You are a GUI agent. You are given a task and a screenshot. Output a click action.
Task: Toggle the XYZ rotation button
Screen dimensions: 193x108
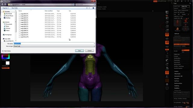pos(167,49)
